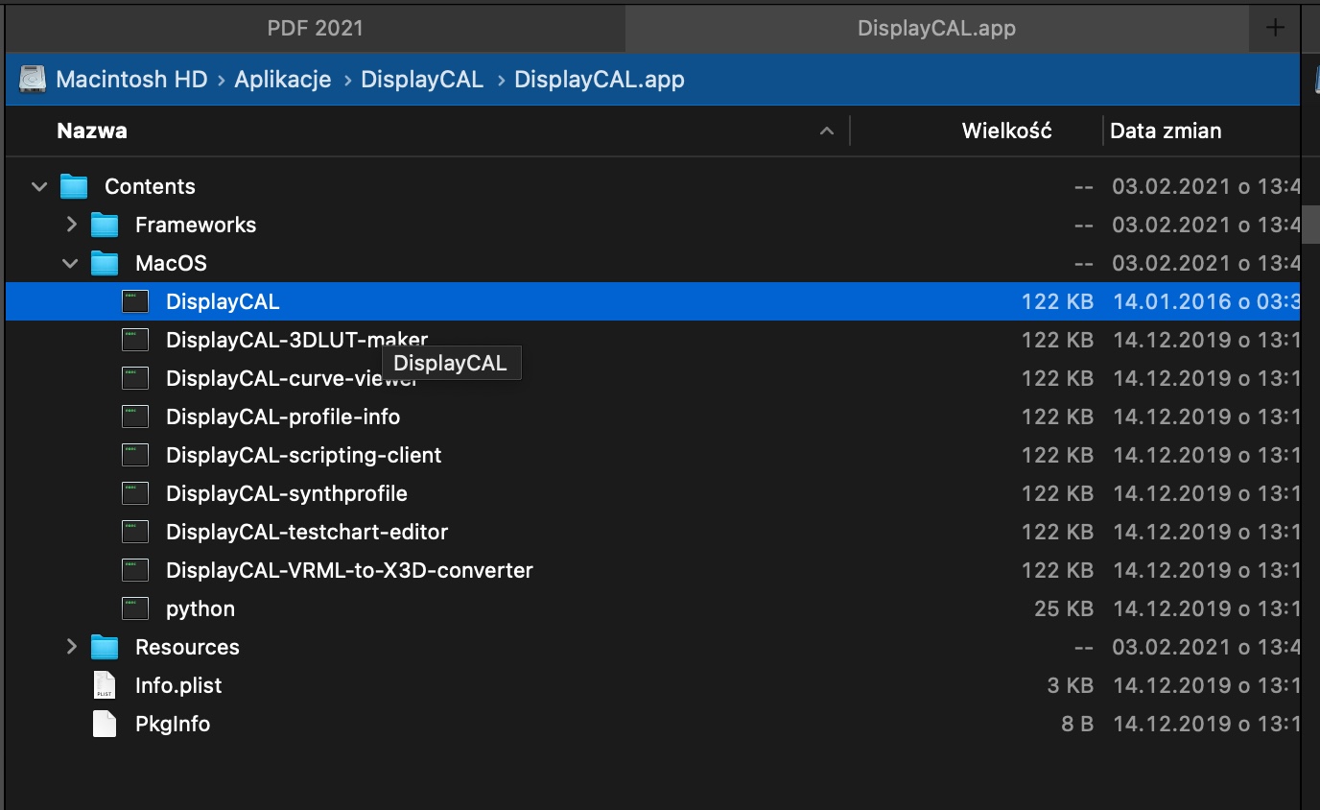The width and height of the screenshot is (1320, 810).
Task: Go to DisplayCAL folder in breadcrumb
Action: point(422,79)
